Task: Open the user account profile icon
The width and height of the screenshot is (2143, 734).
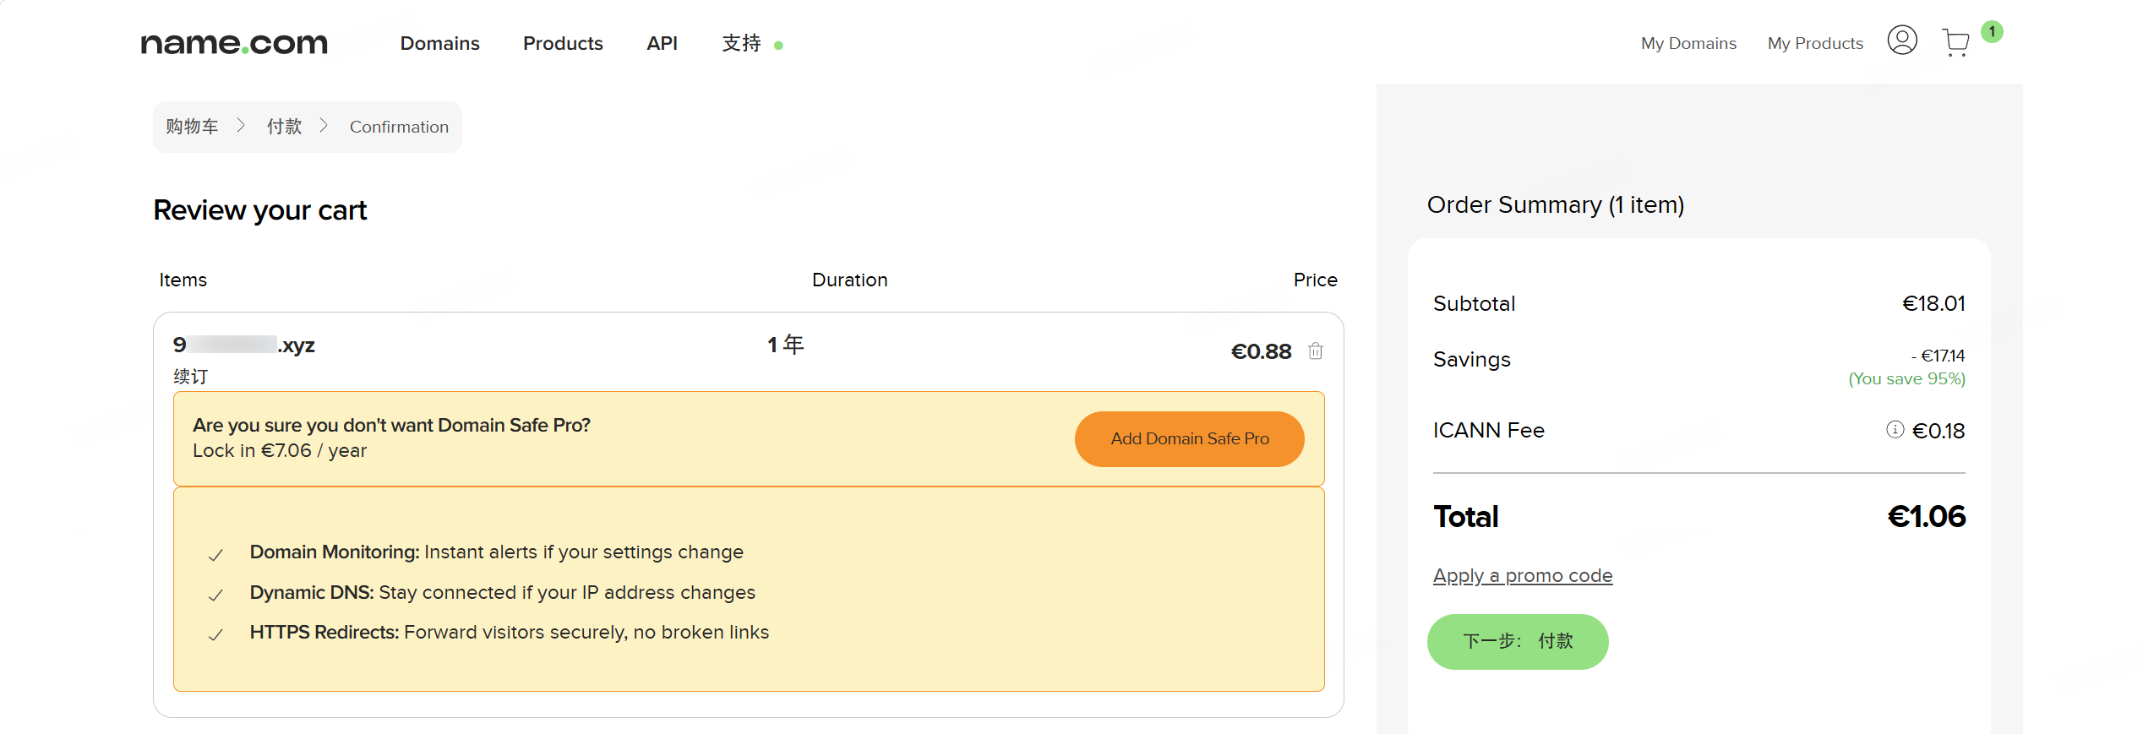Action: click(1902, 41)
